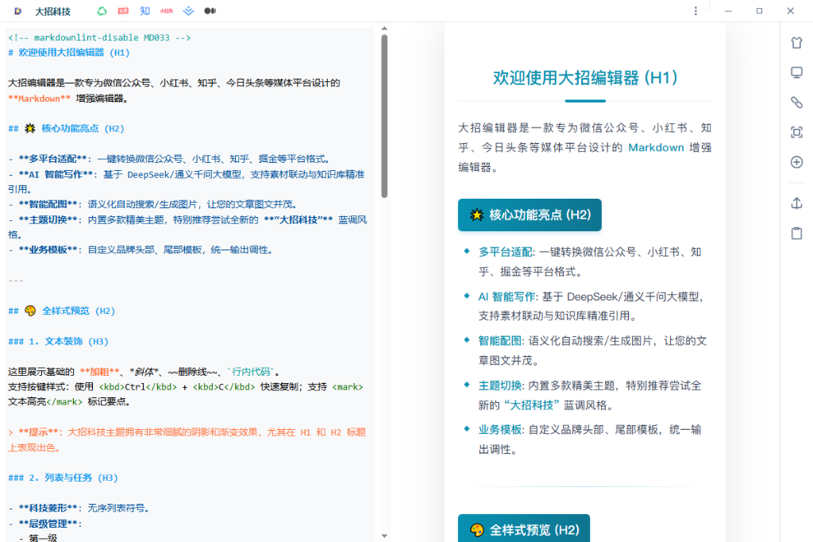
Task: Open the three-dot overflow menu
Action: (695, 10)
